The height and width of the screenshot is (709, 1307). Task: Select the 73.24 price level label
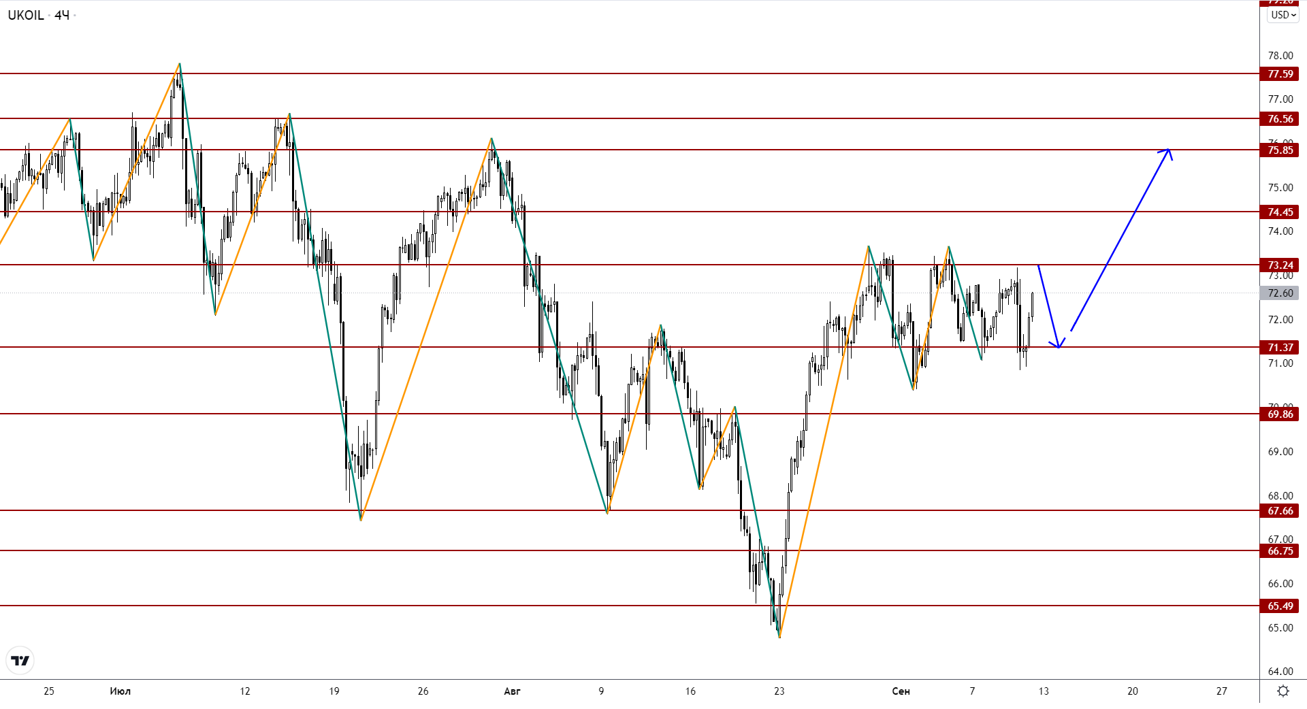tap(1280, 265)
